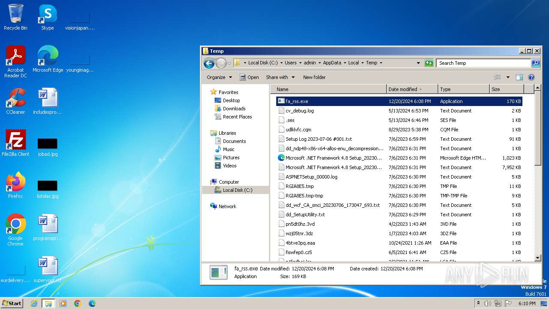549x309 pixels.
Task: Sort by Size column header
Action: coord(507,89)
